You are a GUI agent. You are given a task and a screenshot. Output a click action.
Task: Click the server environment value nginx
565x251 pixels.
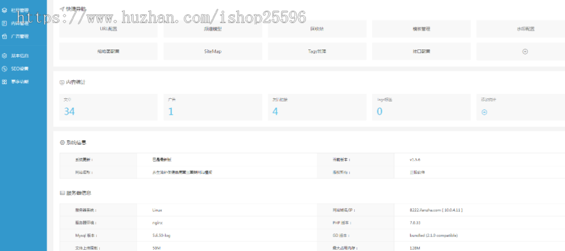coord(157,223)
